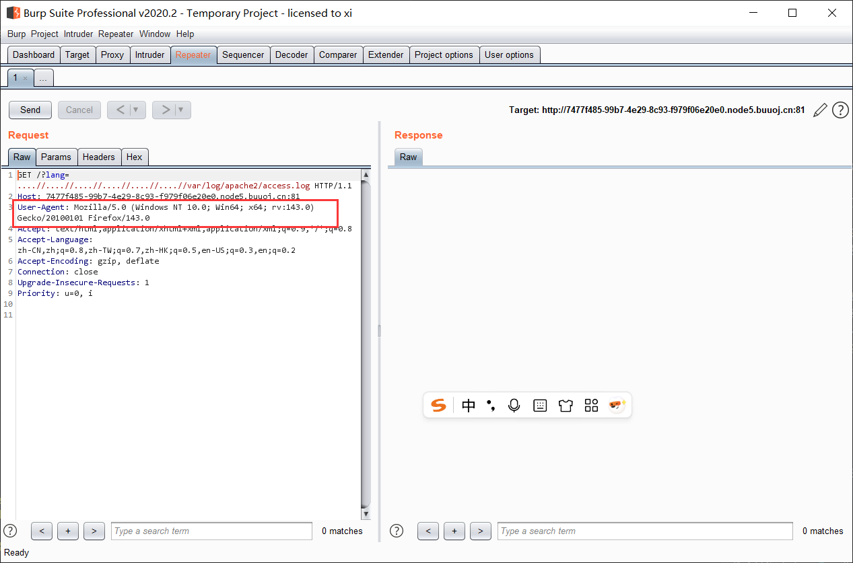Click response search previous match < button
The image size is (853, 563).
428,531
